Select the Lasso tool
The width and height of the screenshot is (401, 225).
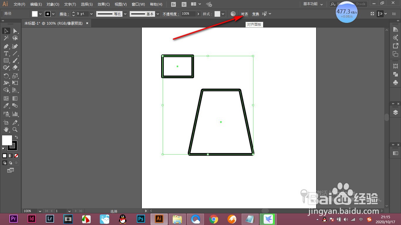15,38
